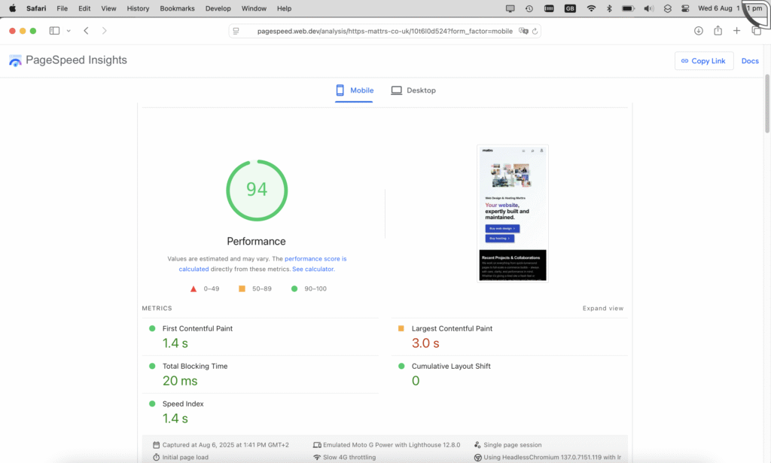Click the Time Machine menu bar icon
This screenshot has width=771, height=463.
529,8
